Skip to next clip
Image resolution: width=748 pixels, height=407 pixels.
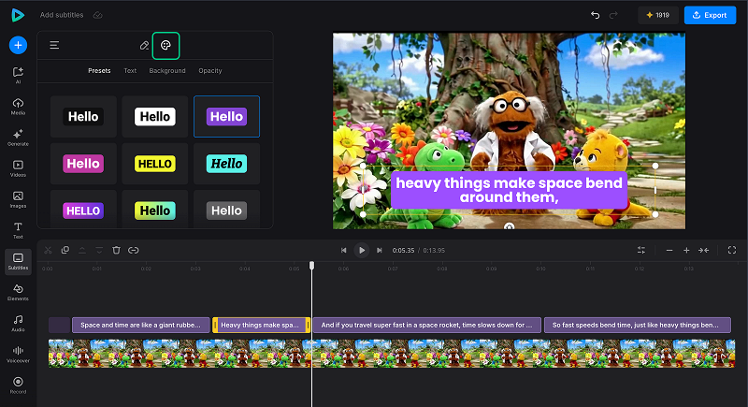click(x=380, y=250)
